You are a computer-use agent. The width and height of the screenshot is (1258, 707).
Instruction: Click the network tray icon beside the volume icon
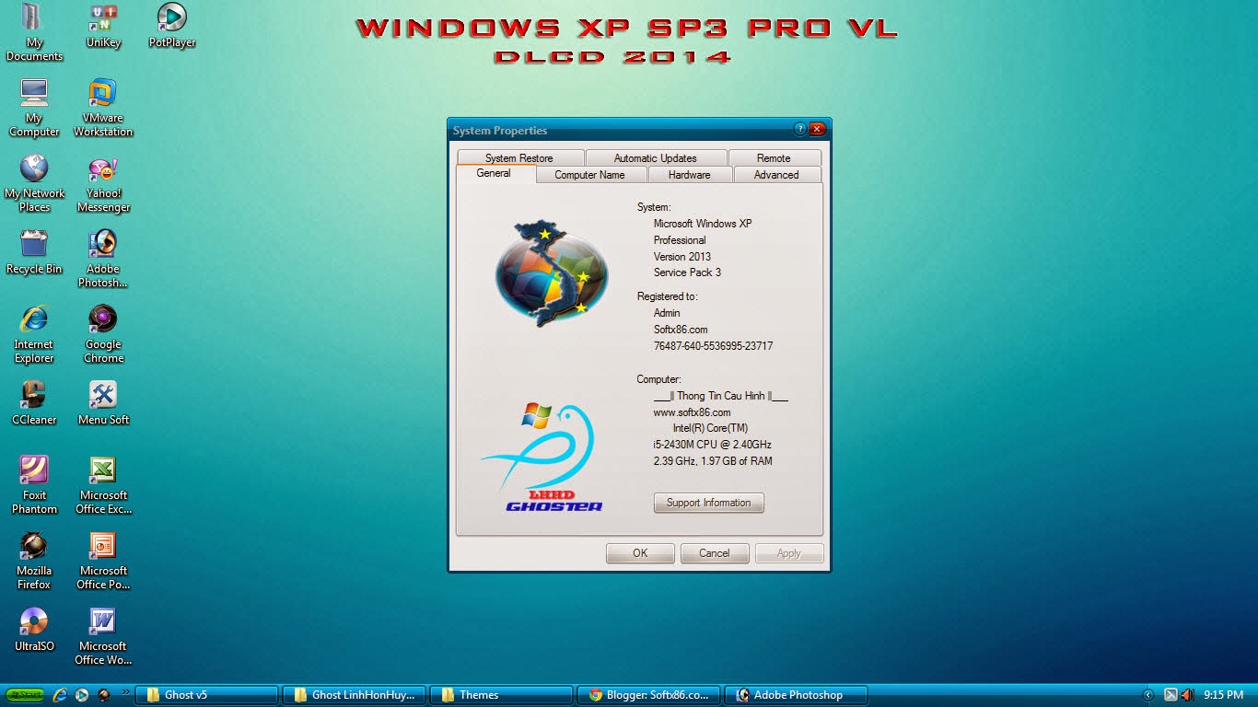click(1171, 695)
